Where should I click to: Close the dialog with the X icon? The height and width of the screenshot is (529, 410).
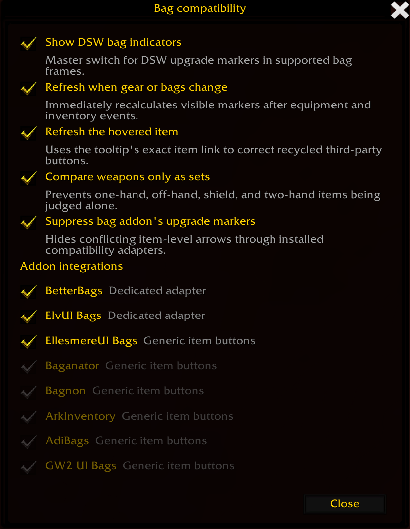coord(400,10)
